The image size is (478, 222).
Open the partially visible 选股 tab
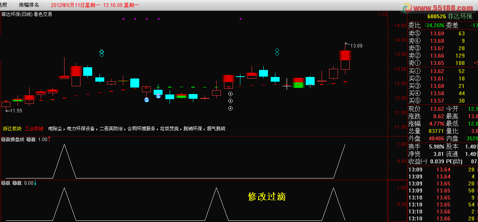click(x=4, y=5)
